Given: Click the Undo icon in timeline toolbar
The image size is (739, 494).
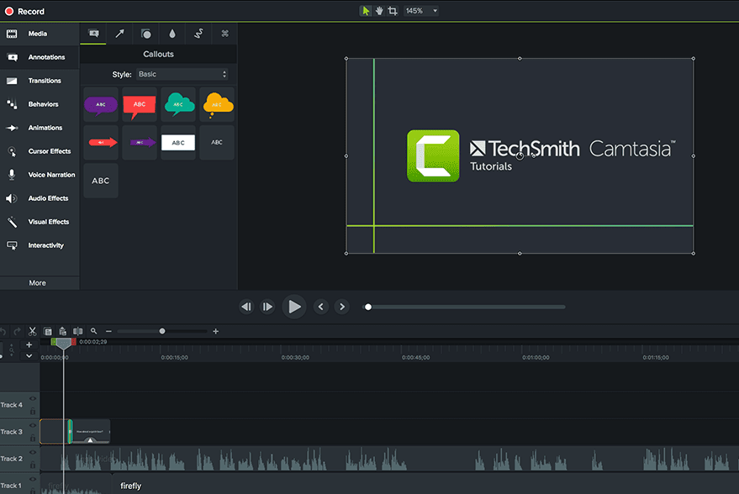Looking at the screenshot, I should [x=3, y=332].
